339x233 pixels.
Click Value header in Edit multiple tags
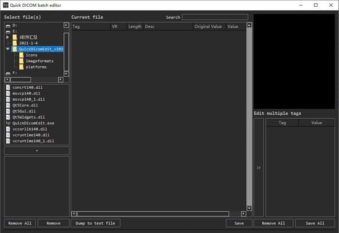pos(316,123)
